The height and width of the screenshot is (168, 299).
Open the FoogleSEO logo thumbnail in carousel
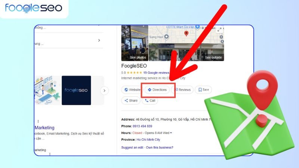coord(76,90)
